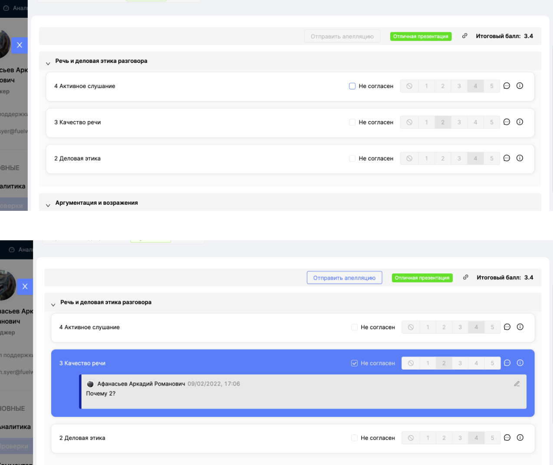Click the green Отличная презентация tag, upper panel

[421, 36]
